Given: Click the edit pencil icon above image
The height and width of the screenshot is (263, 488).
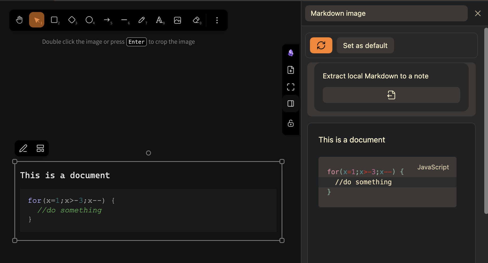Looking at the screenshot, I should (x=23, y=148).
